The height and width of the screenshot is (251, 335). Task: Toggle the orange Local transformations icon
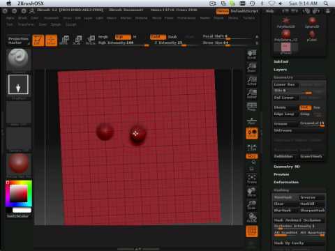252,133
